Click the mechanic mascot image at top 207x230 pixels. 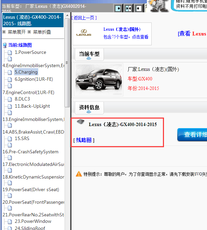[158, 5]
